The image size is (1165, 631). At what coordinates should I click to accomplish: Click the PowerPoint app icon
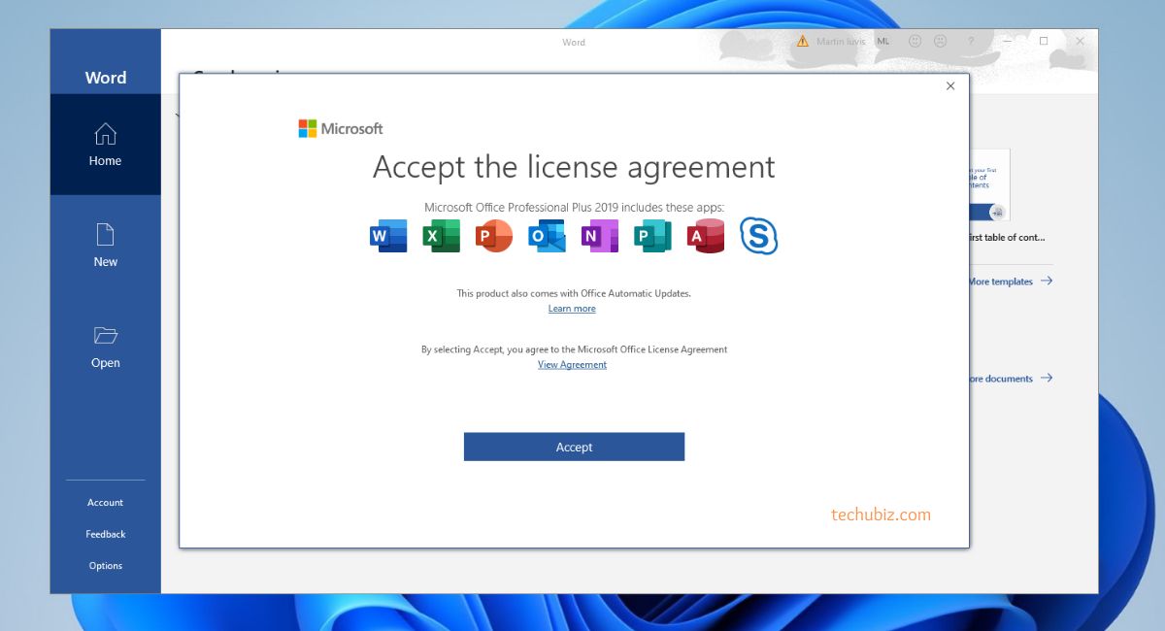493,236
